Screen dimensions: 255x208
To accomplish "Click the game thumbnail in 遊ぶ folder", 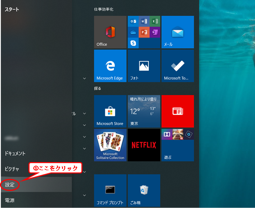I will point(178,134).
